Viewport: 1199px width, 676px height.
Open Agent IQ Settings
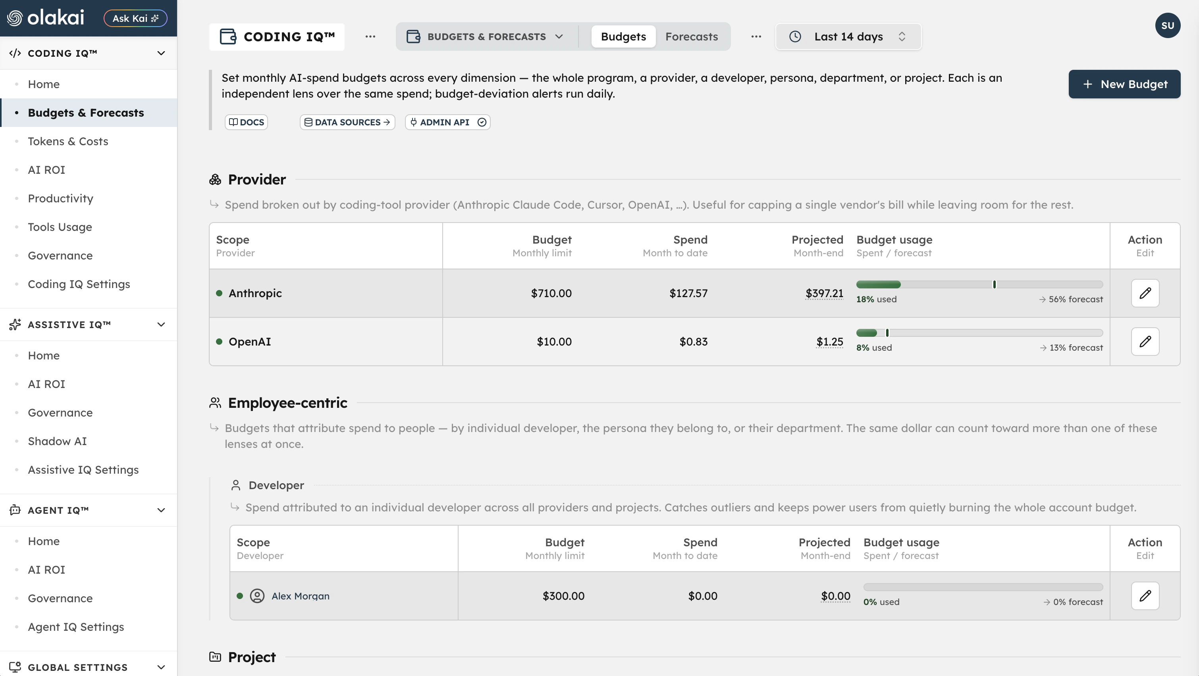(76, 627)
